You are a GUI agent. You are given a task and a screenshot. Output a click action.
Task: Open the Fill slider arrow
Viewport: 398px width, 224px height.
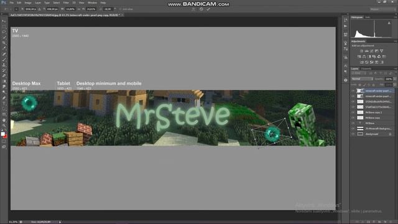point(395,85)
